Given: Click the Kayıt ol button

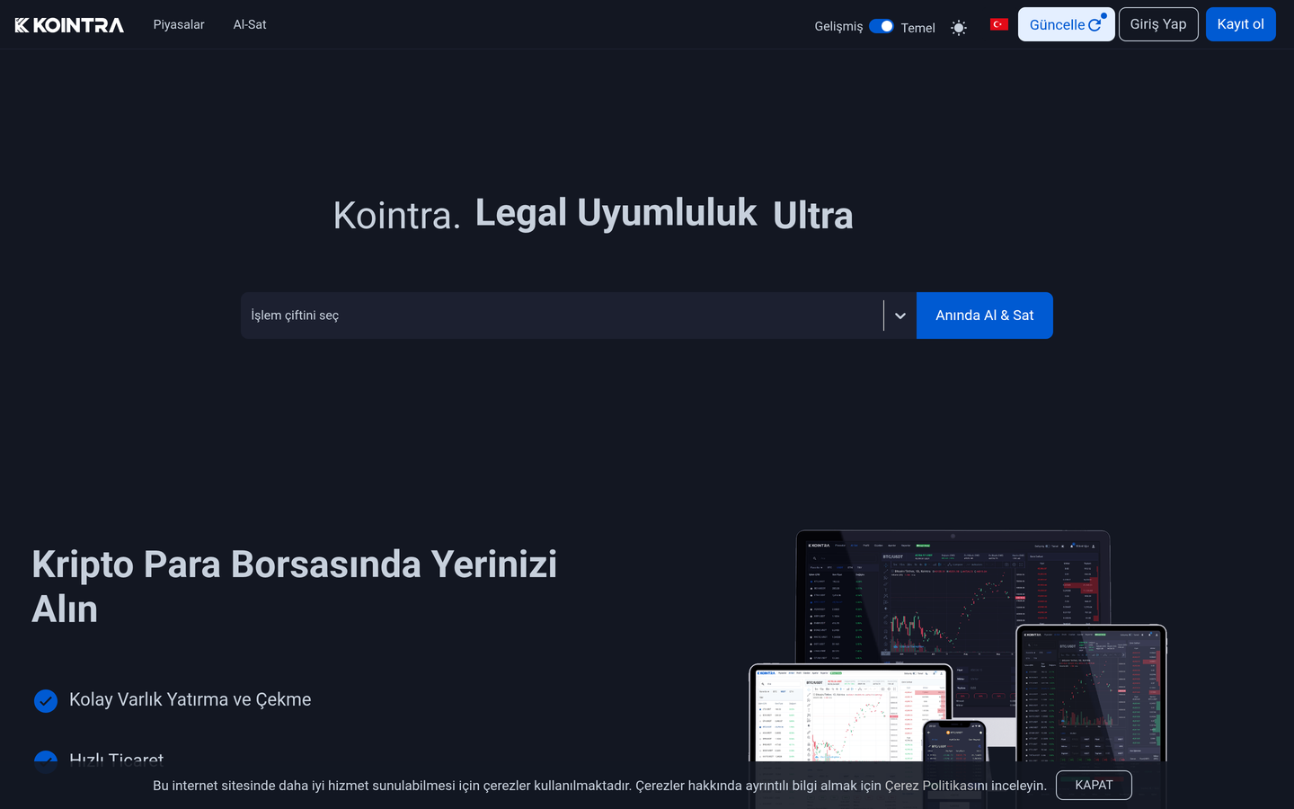Looking at the screenshot, I should click(1240, 24).
